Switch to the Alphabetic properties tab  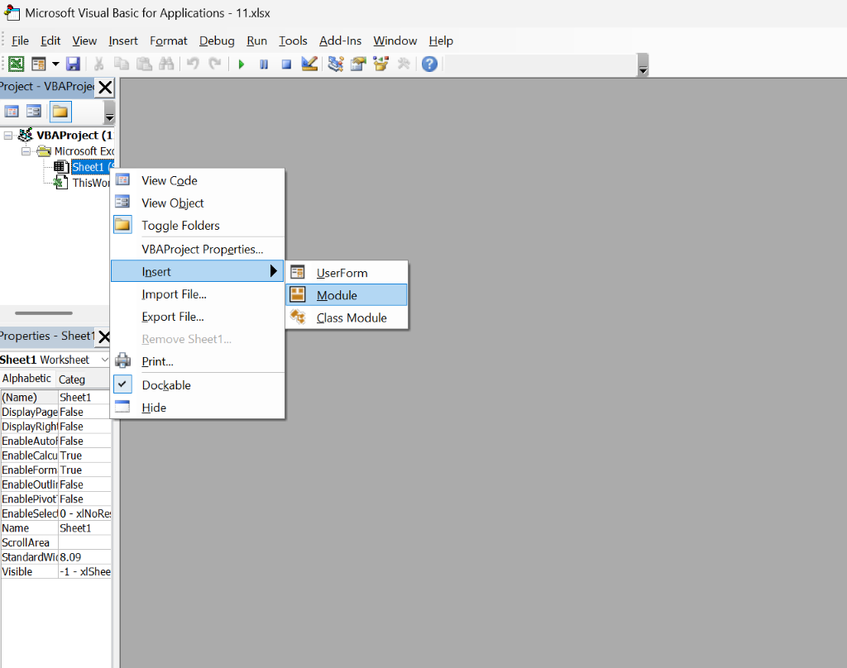click(26, 379)
